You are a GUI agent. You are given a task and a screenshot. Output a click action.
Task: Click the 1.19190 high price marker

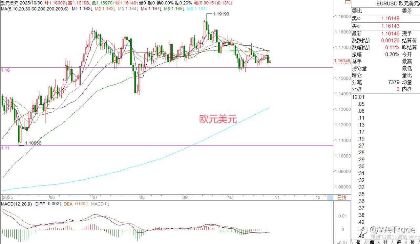[x=221, y=14]
